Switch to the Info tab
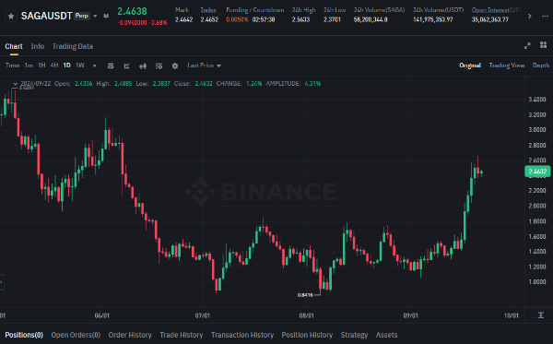The image size is (553, 344). [x=38, y=46]
